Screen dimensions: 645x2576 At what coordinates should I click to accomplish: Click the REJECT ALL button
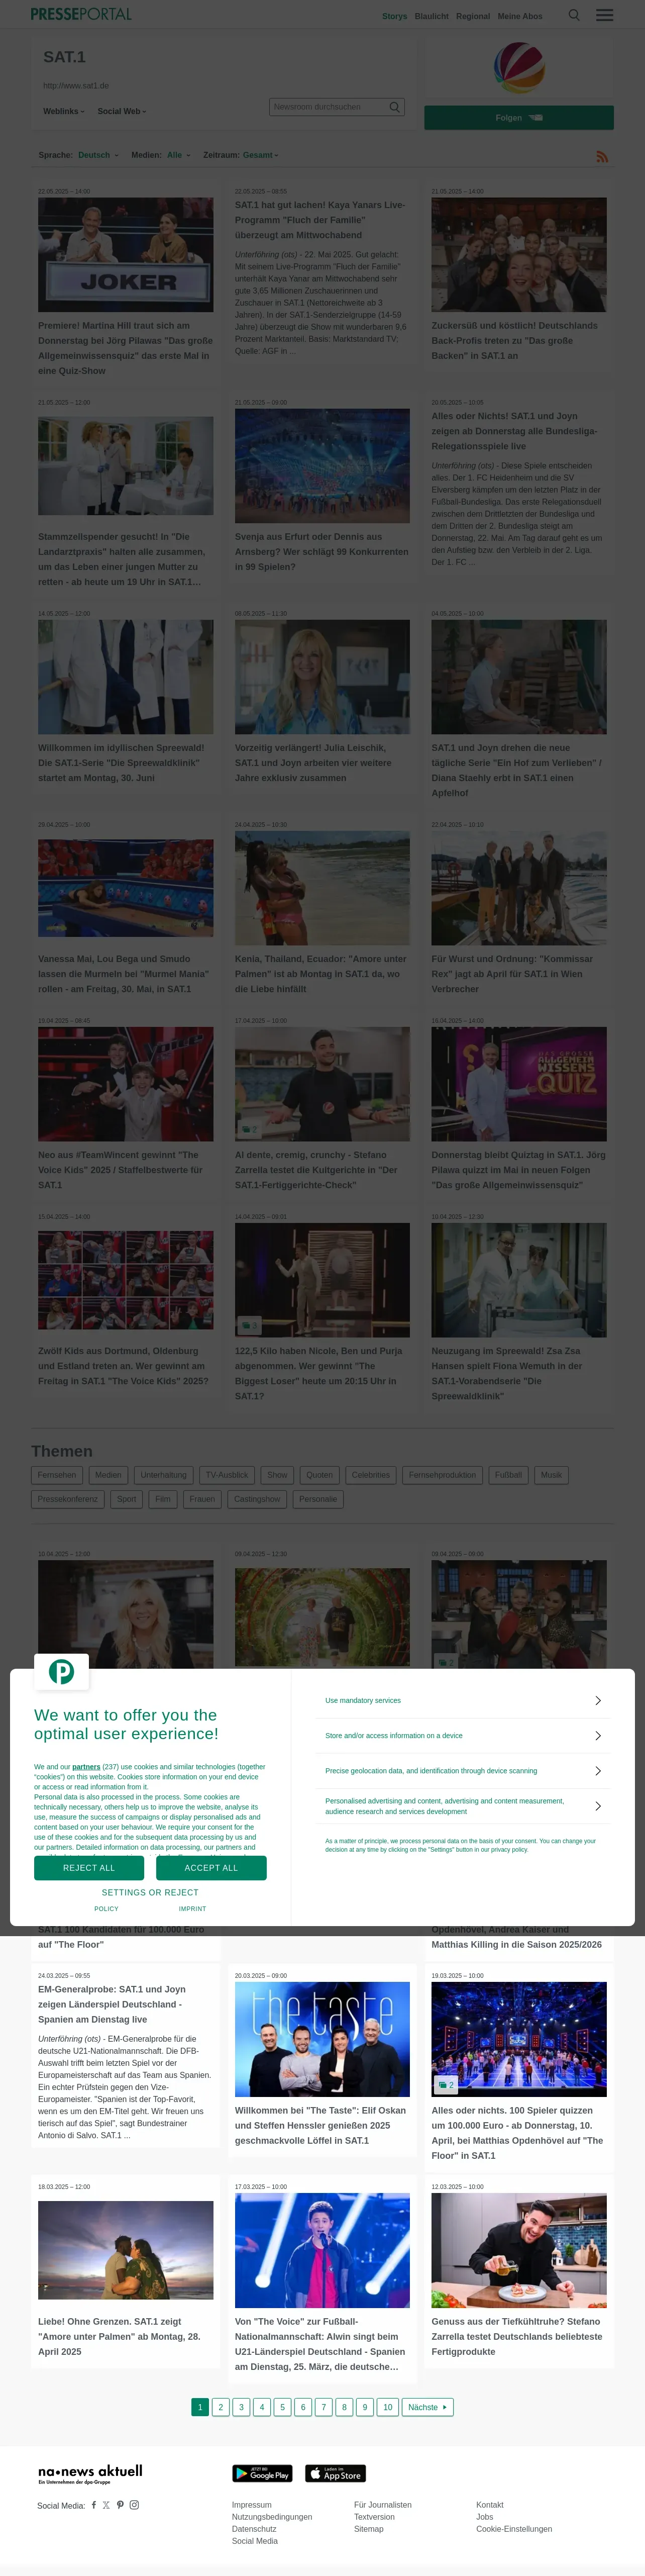tap(89, 1867)
